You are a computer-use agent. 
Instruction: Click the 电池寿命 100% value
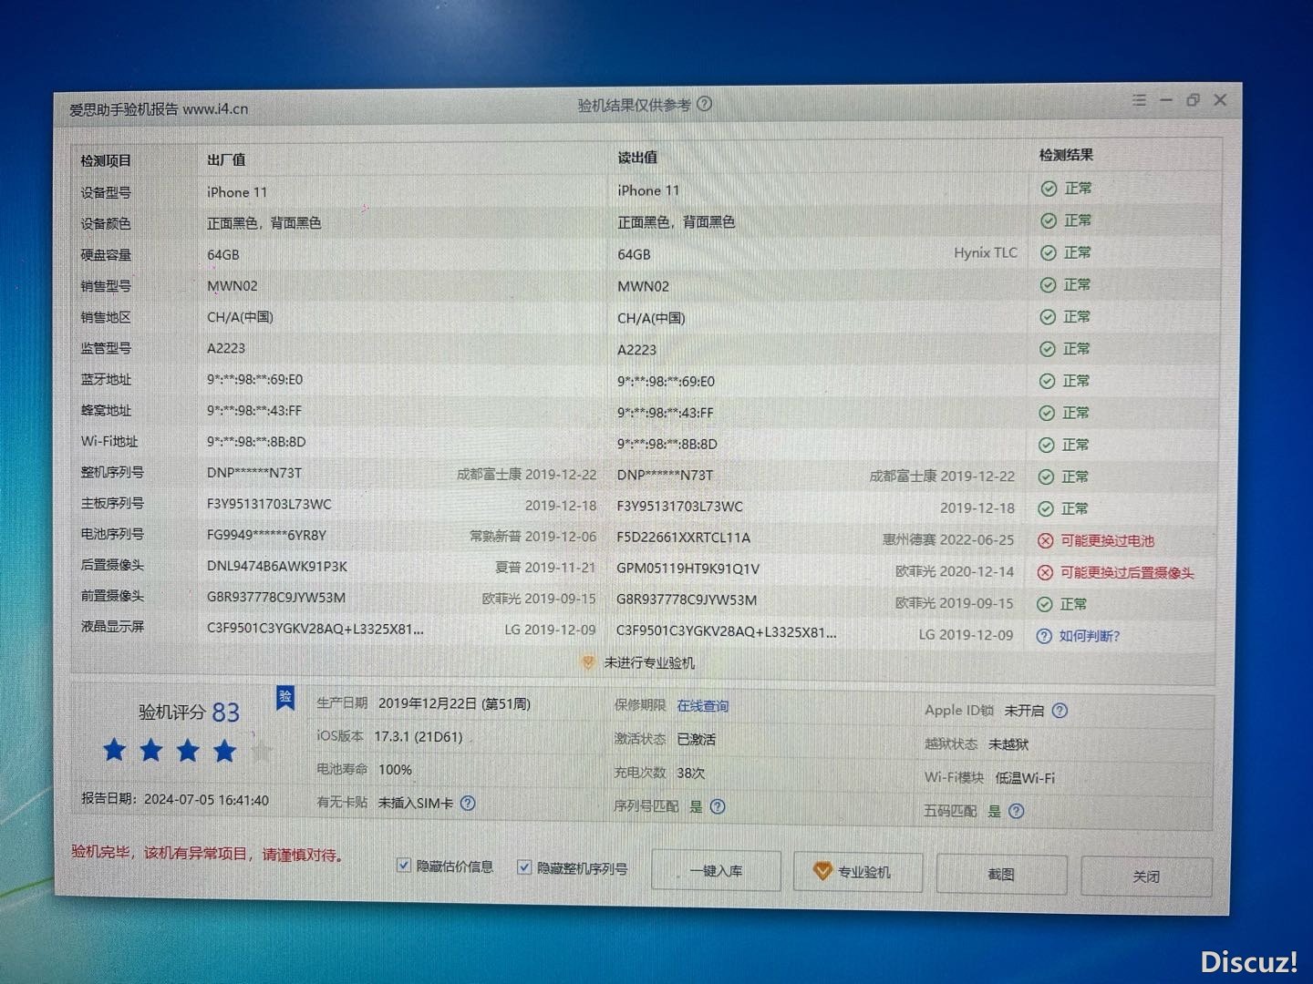tap(395, 770)
